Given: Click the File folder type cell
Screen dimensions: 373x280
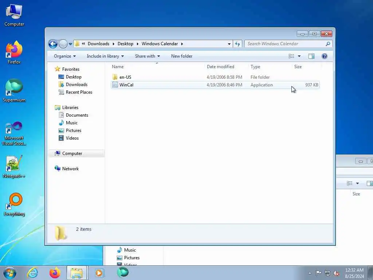Looking at the screenshot, I should coord(260,77).
